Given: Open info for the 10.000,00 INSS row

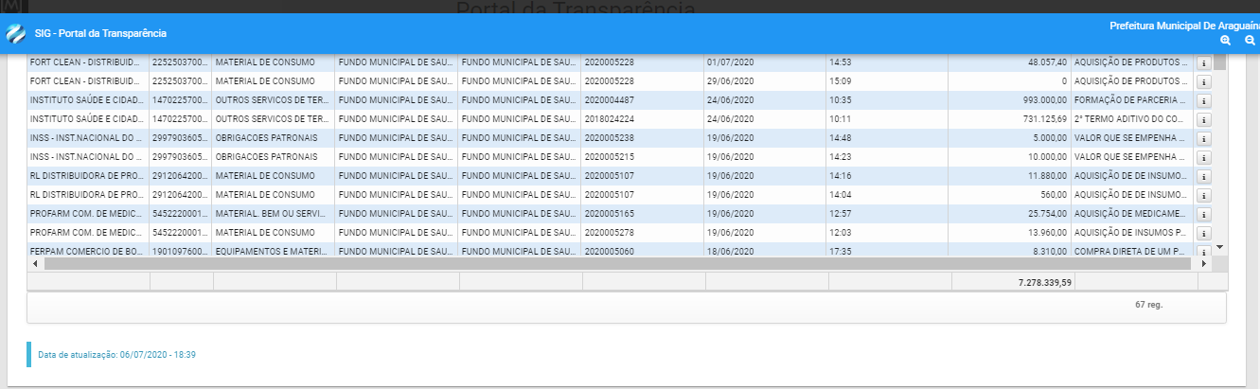Looking at the screenshot, I should (x=1204, y=157).
